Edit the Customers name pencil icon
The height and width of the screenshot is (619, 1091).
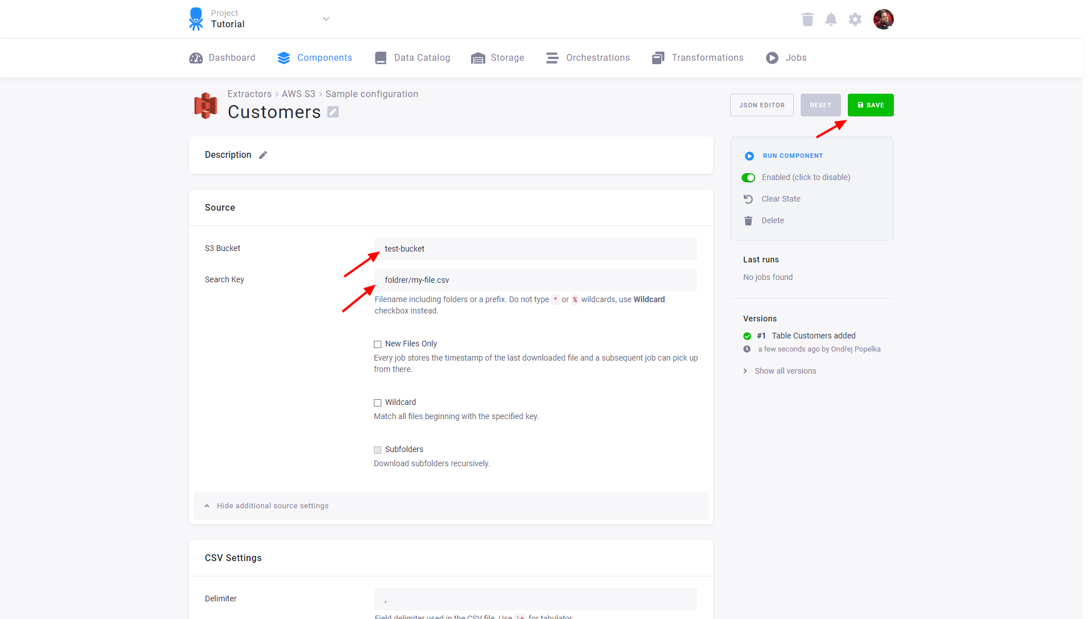333,112
